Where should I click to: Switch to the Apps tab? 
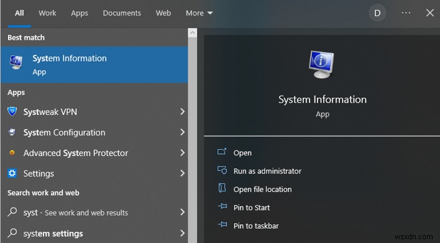(x=80, y=13)
